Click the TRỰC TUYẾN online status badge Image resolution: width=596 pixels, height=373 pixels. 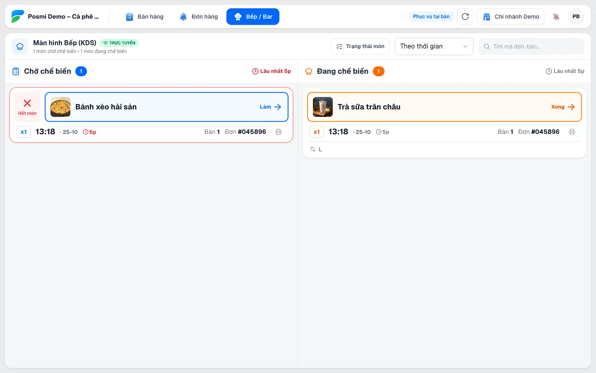point(119,43)
